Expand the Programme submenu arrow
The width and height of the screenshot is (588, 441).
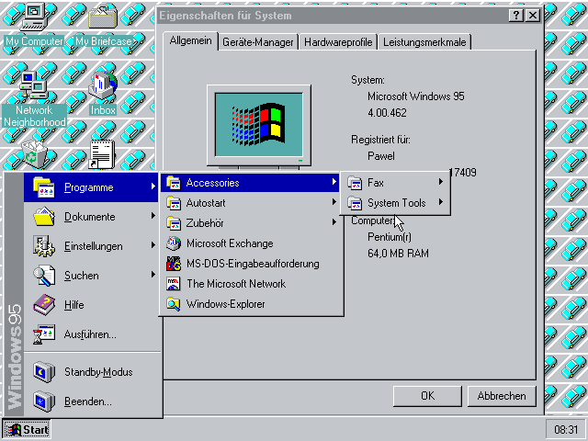point(153,186)
